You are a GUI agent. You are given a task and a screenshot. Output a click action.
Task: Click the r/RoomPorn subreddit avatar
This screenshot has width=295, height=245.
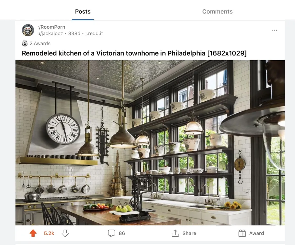(28, 30)
